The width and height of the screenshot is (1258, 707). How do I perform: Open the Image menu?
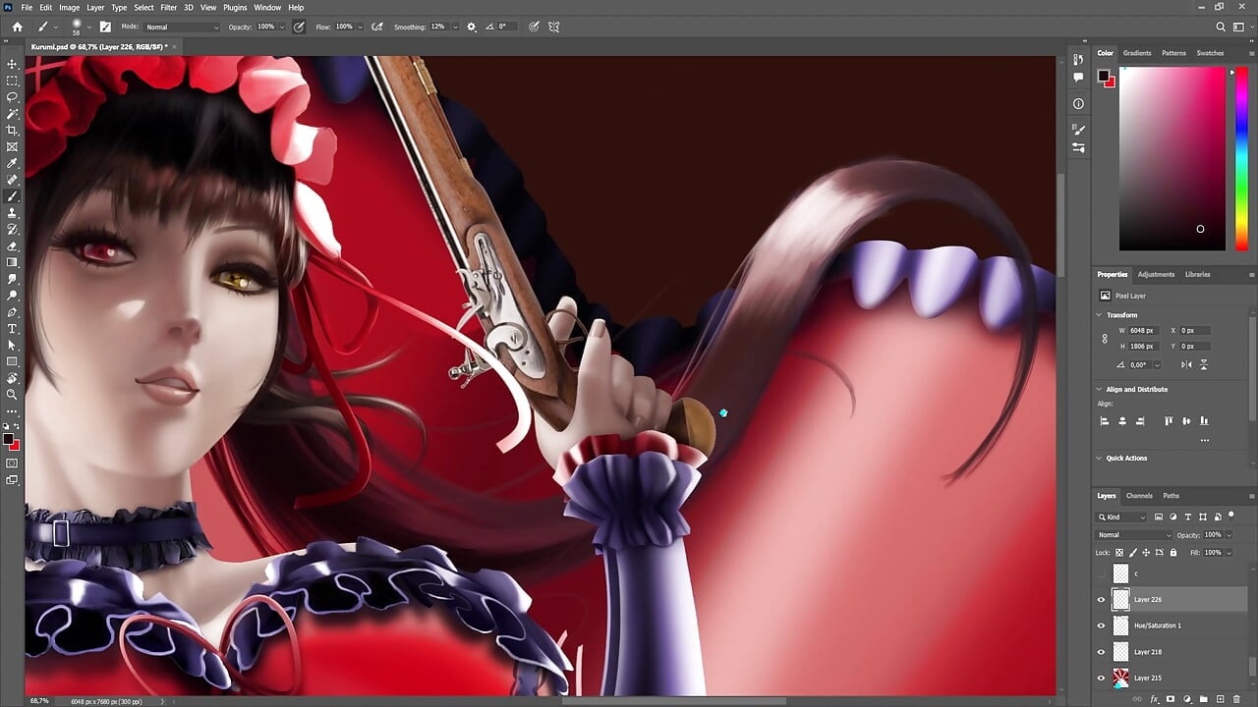(69, 7)
